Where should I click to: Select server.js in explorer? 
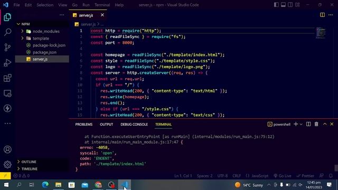pos(42,59)
